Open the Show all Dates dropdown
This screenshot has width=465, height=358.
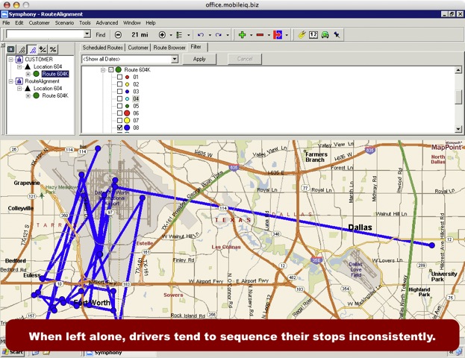[174, 59]
